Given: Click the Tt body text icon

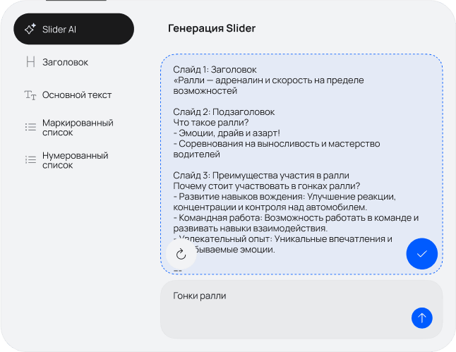Looking at the screenshot, I should tap(30, 95).
